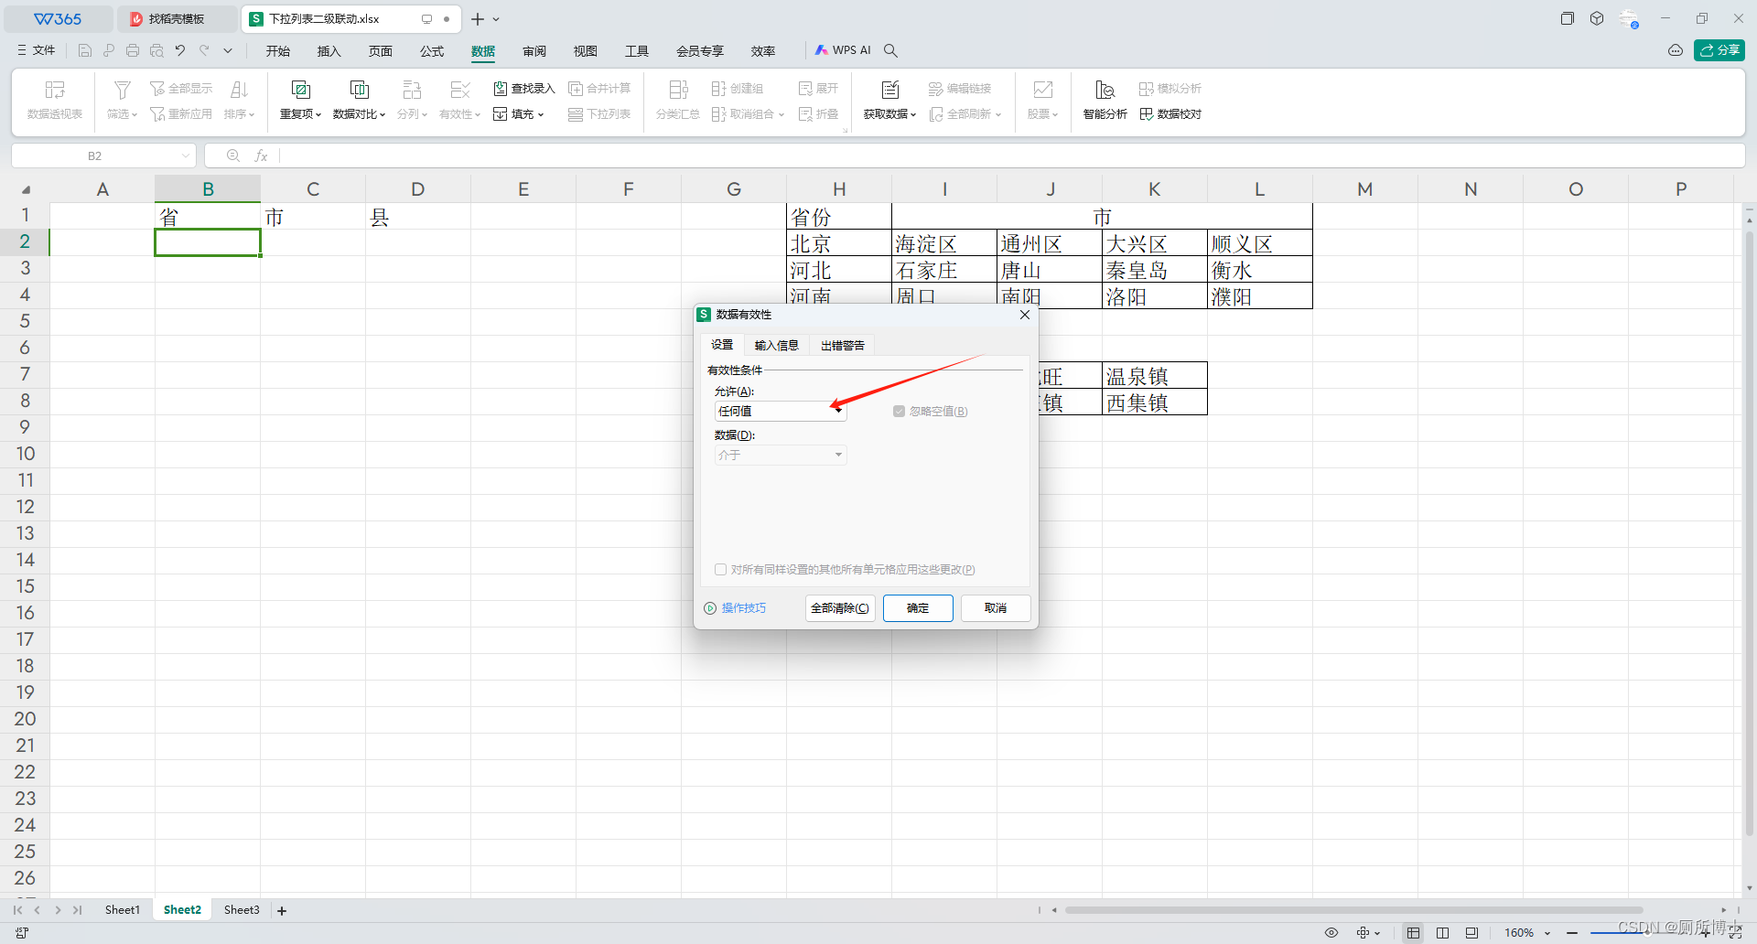Toggle apply changes to all same-setting cells checkbox

[x=721, y=570]
